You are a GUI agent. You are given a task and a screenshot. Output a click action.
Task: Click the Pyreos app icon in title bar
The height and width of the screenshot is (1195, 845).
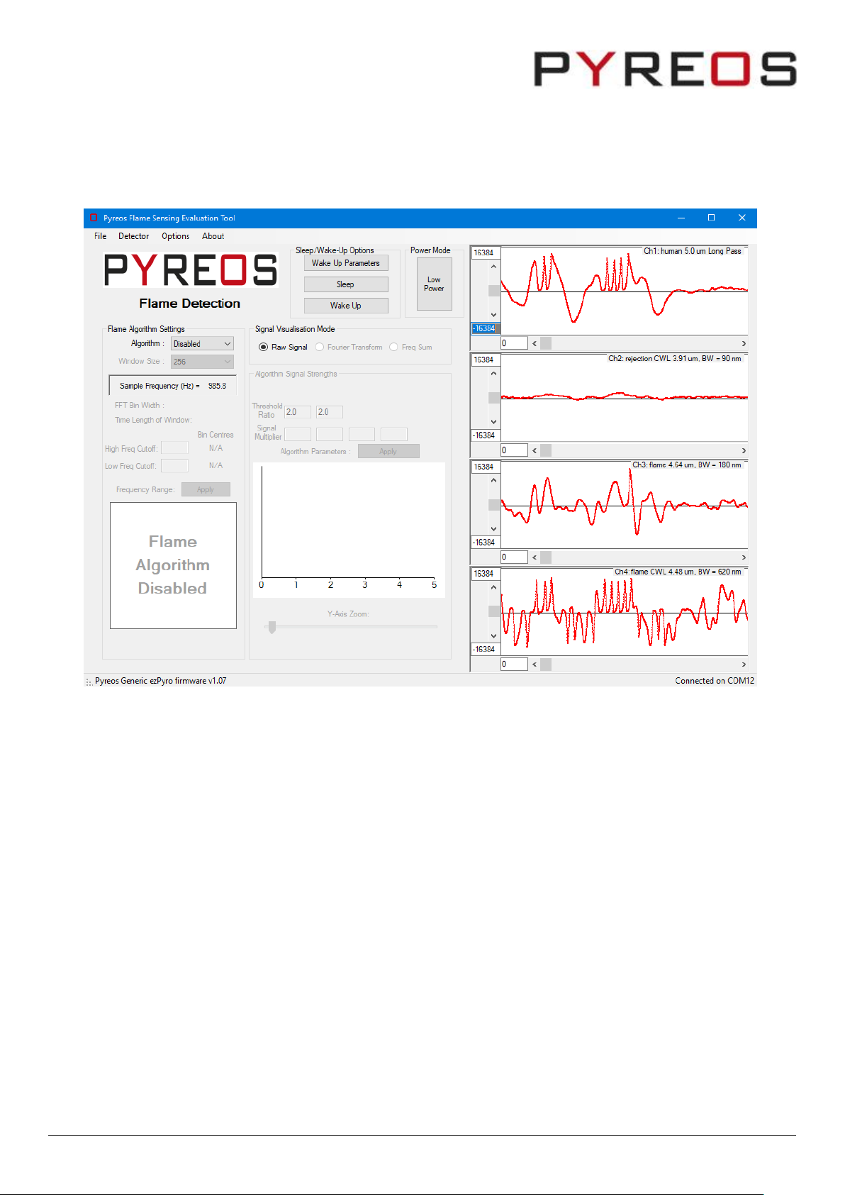pyautogui.click(x=94, y=218)
